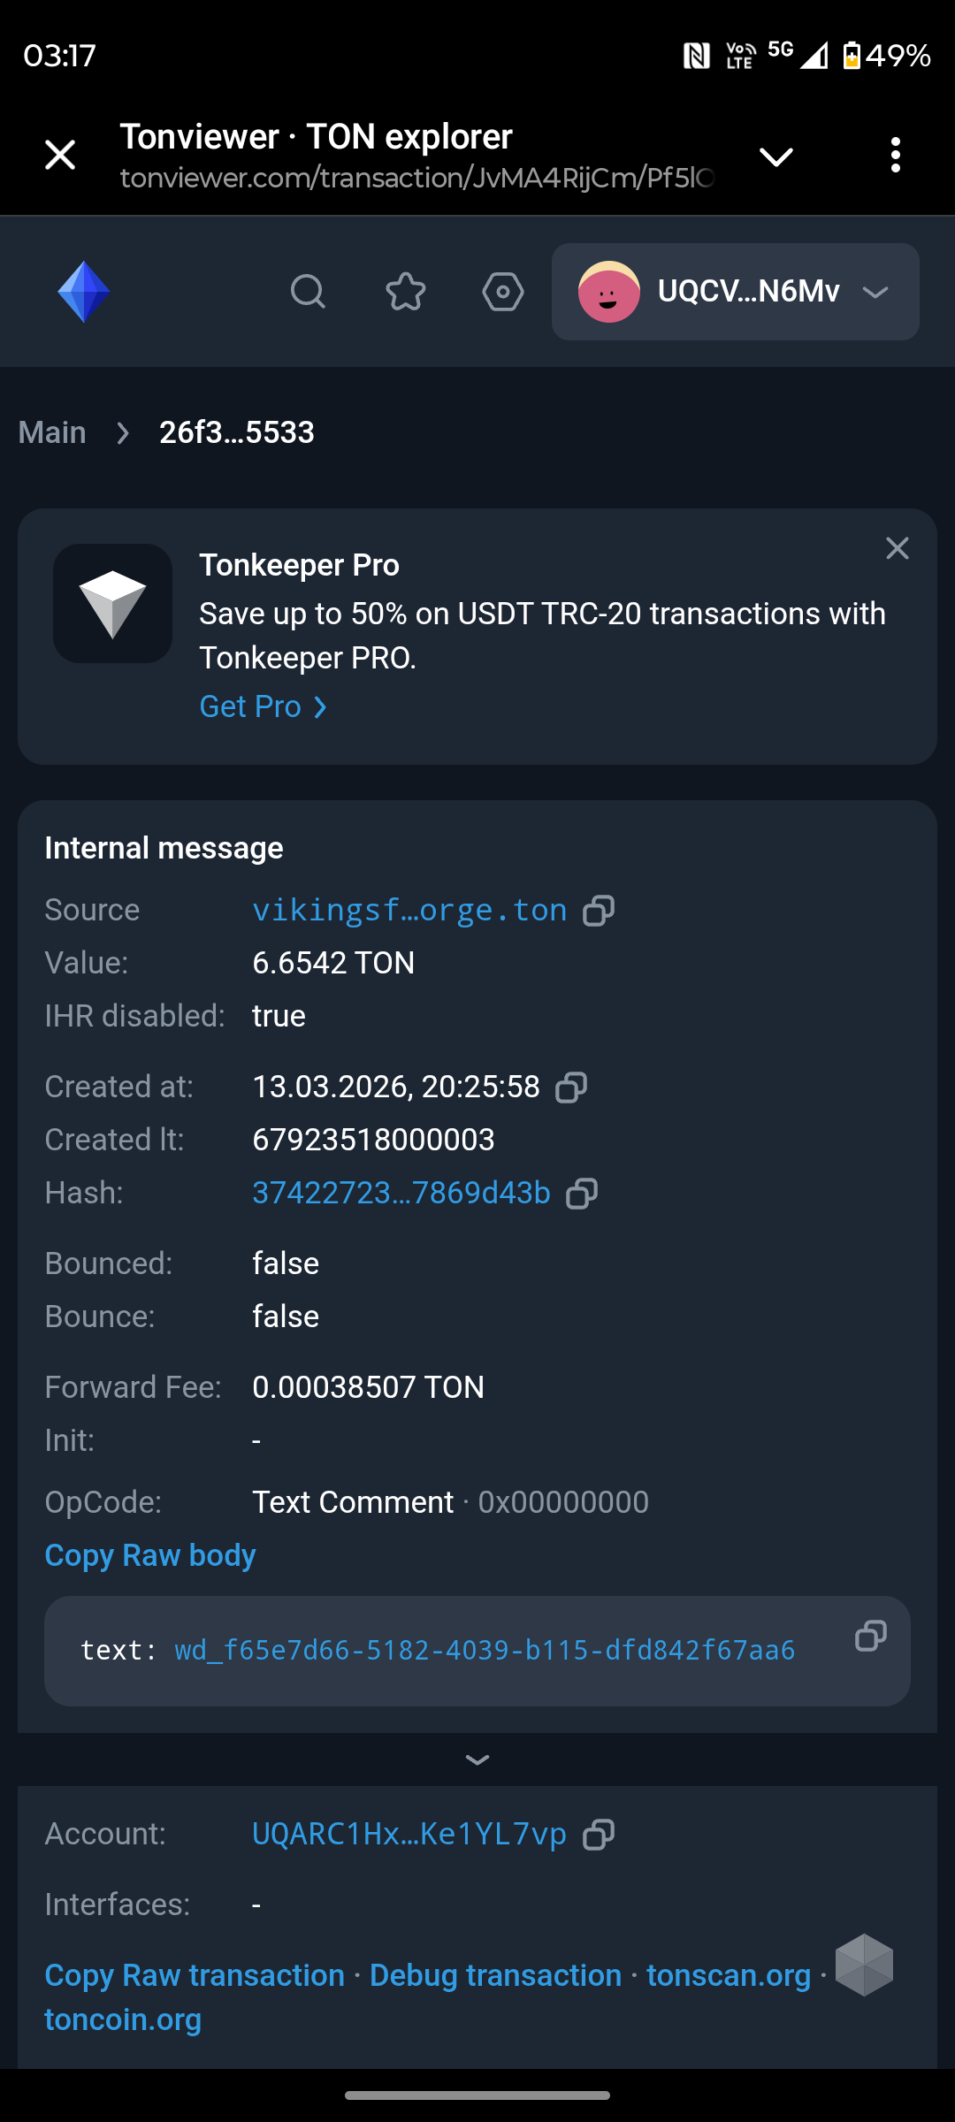Image resolution: width=955 pixels, height=2122 pixels.
Task: Copy the text comment payload
Action: (x=870, y=1636)
